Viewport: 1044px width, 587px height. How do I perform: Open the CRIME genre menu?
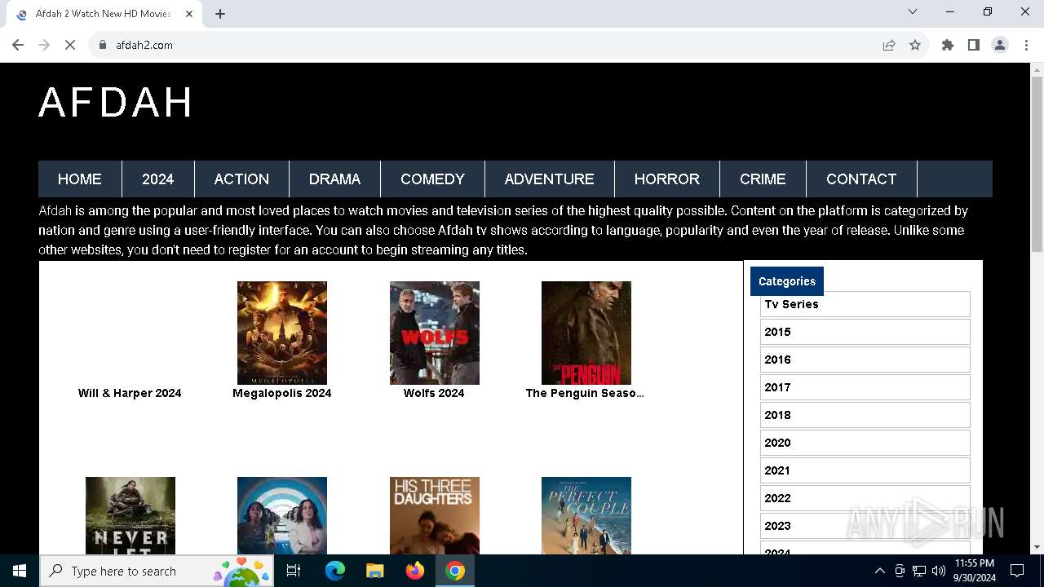[x=763, y=179]
